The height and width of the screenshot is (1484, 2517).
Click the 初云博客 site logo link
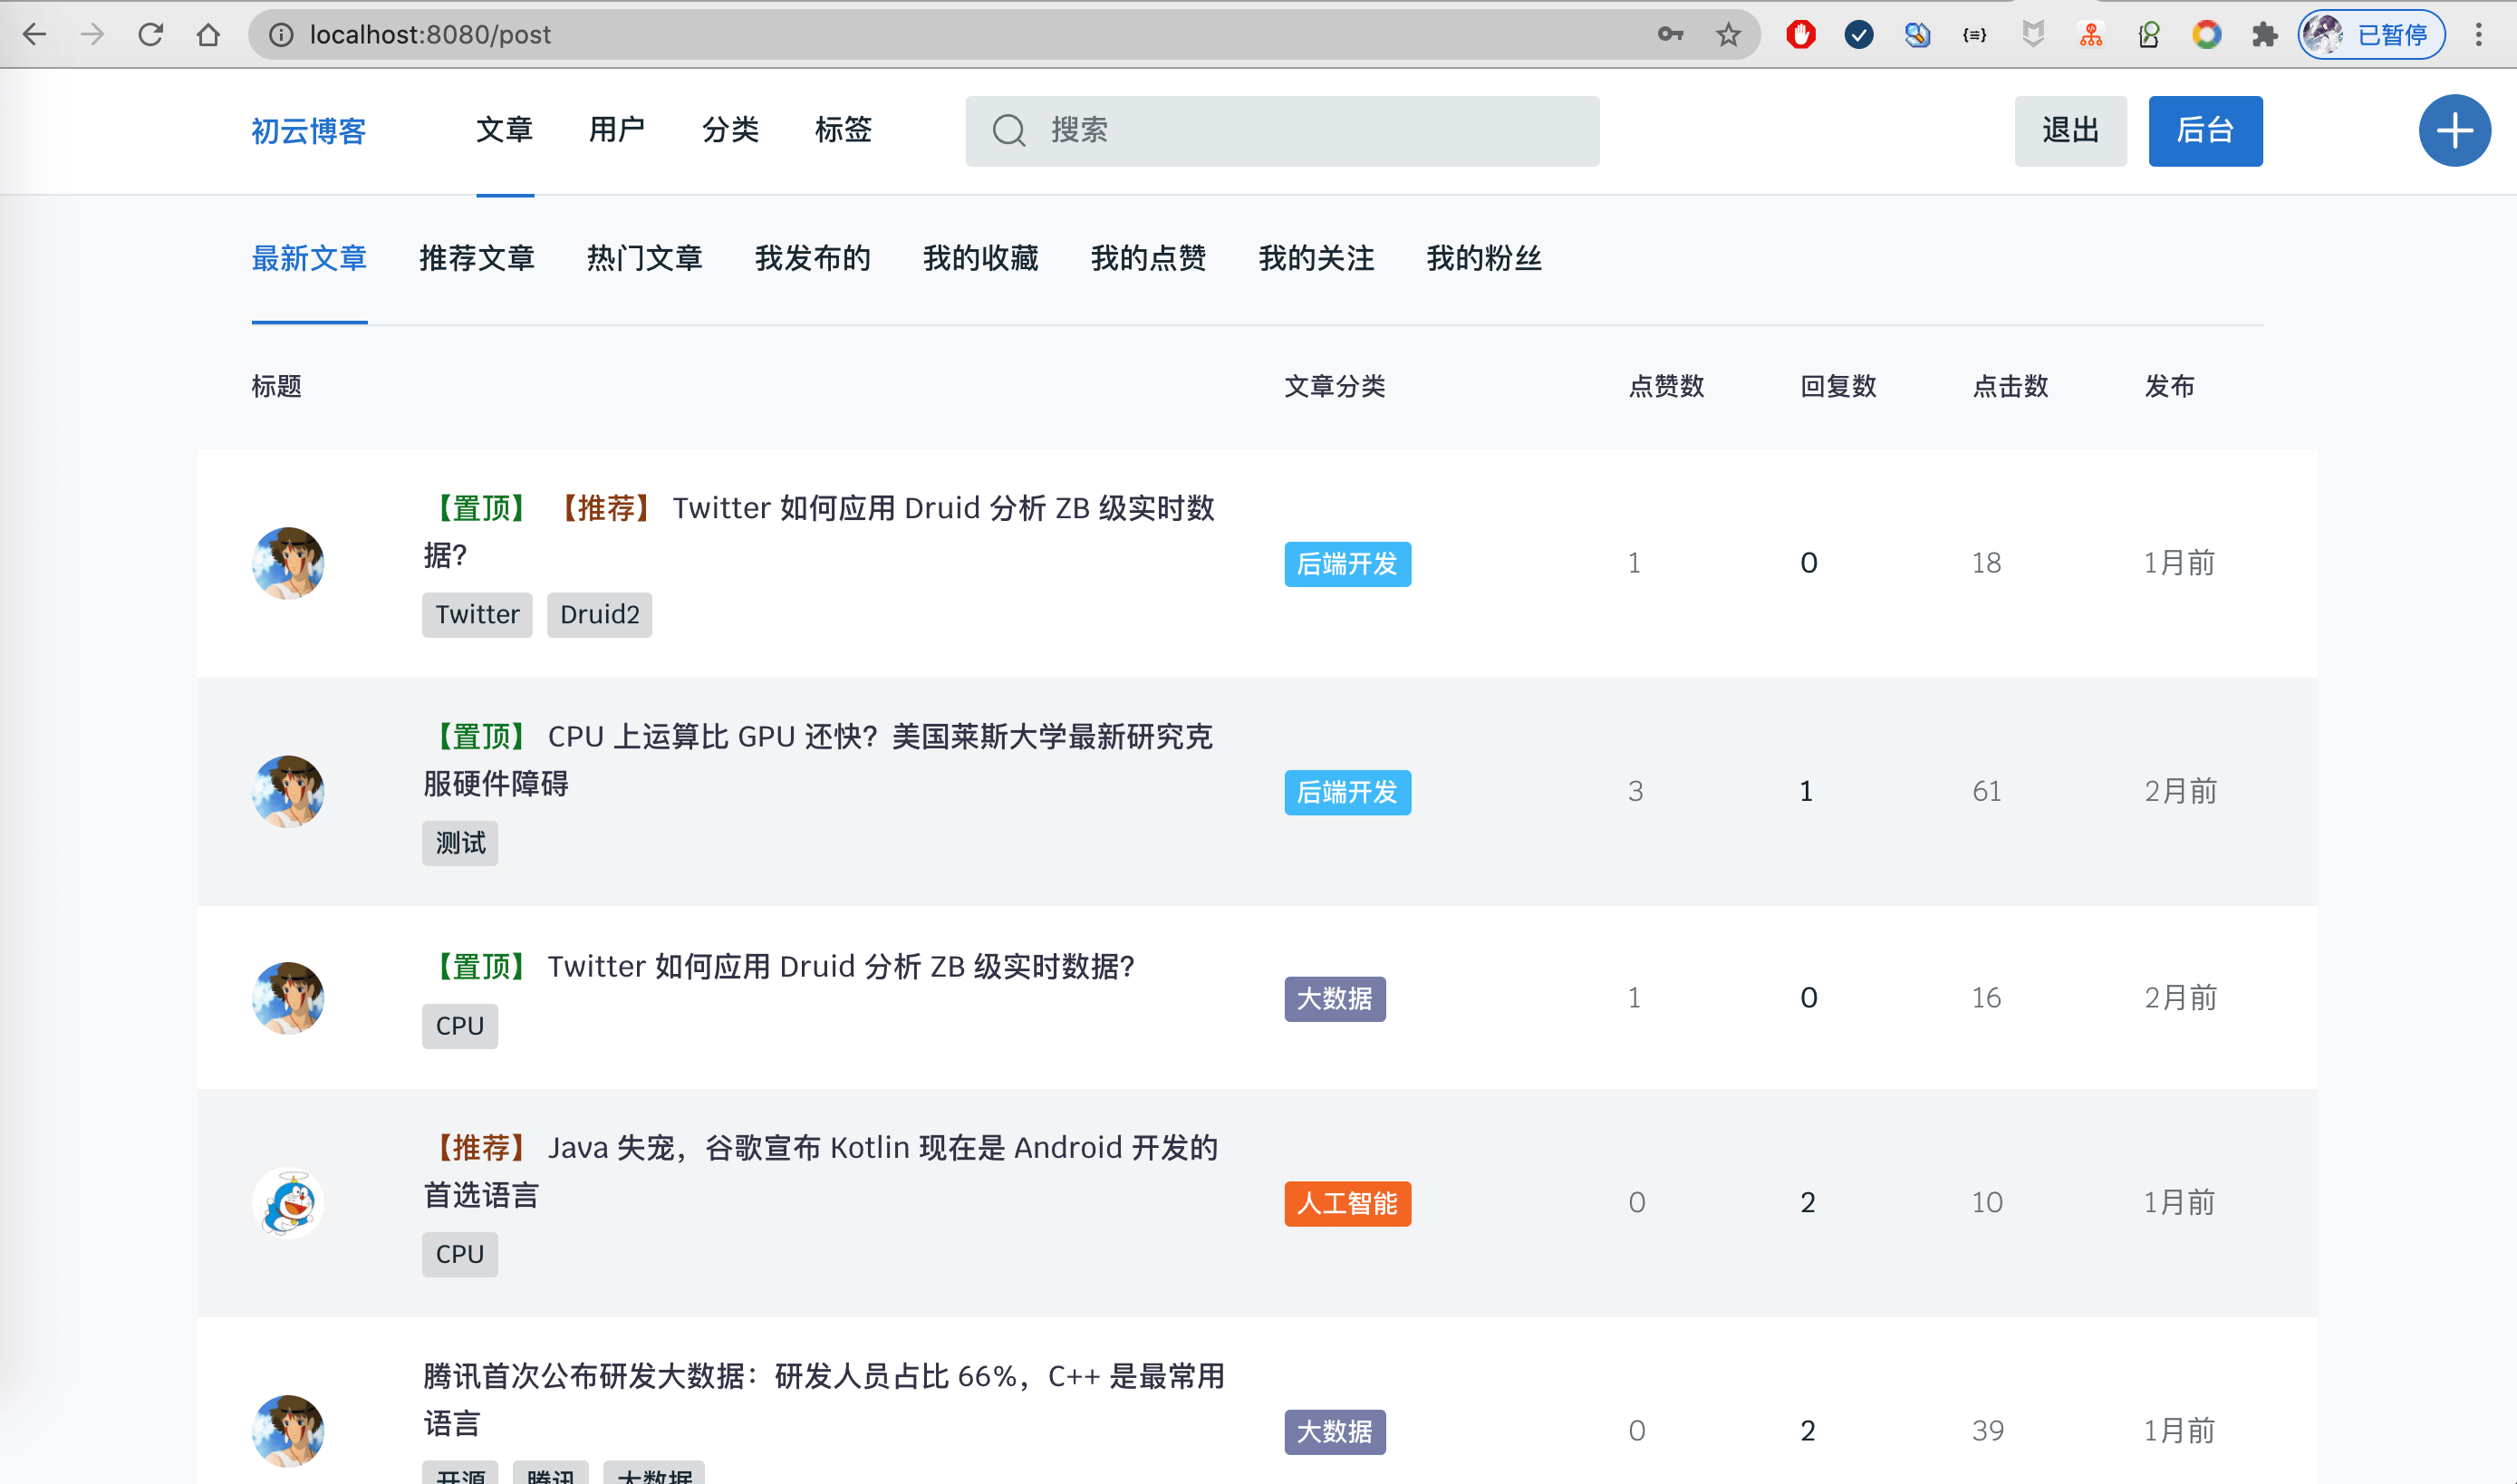(309, 131)
